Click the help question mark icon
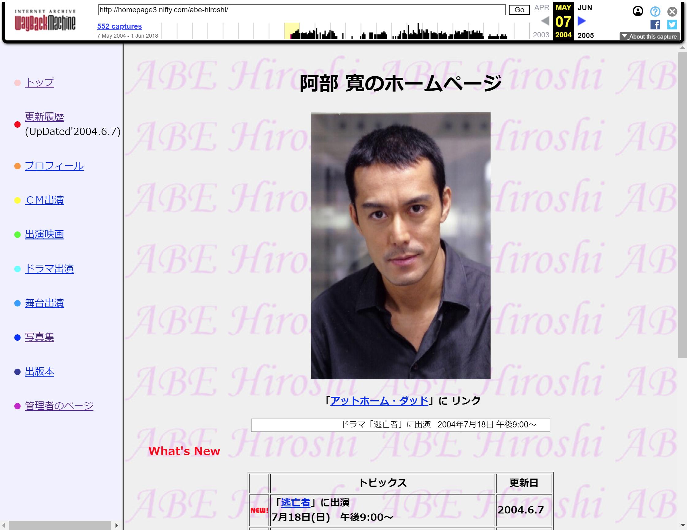 click(x=655, y=12)
